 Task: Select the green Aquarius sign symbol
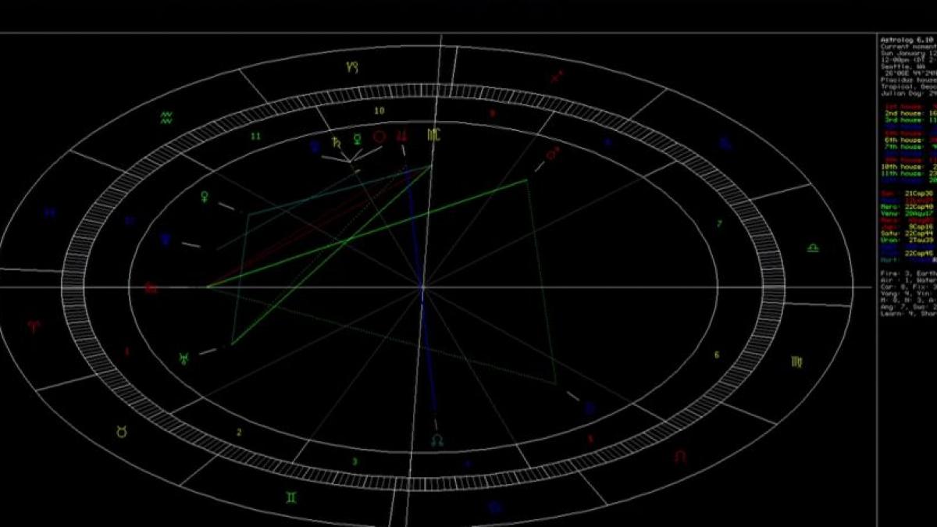(x=166, y=118)
